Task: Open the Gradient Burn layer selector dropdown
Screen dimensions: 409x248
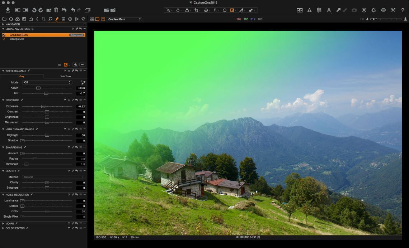Action: tap(124, 19)
